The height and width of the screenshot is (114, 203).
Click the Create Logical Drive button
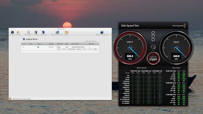[91, 41]
